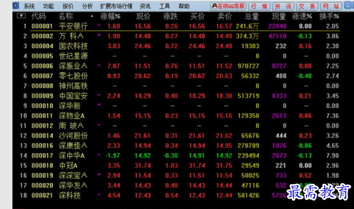The image size is (354, 209).
Task: Click 中冠A current price 31.74
Action: pos(143,165)
